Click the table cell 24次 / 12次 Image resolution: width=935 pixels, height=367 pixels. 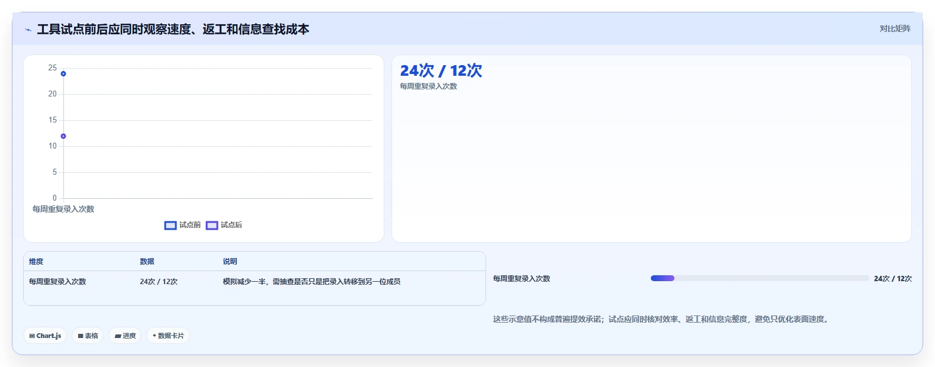pyautogui.click(x=159, y=282)
